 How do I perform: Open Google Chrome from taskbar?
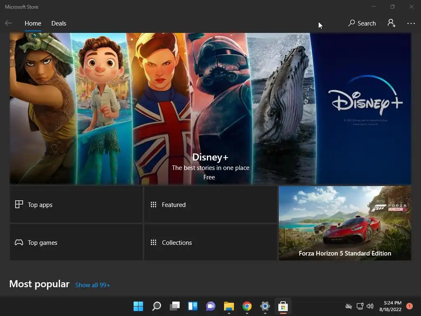point(247,306)
